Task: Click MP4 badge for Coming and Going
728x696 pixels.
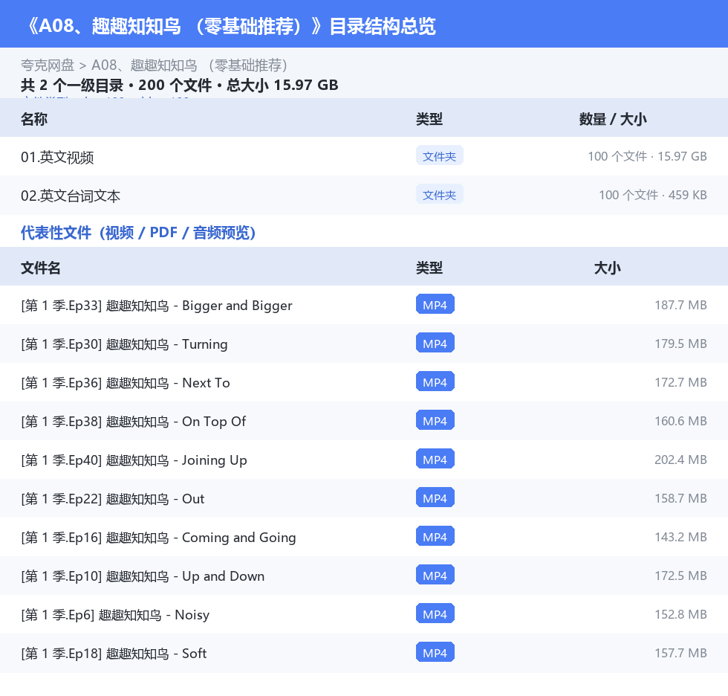Action: pyautogui.click(x=435, y=536)
